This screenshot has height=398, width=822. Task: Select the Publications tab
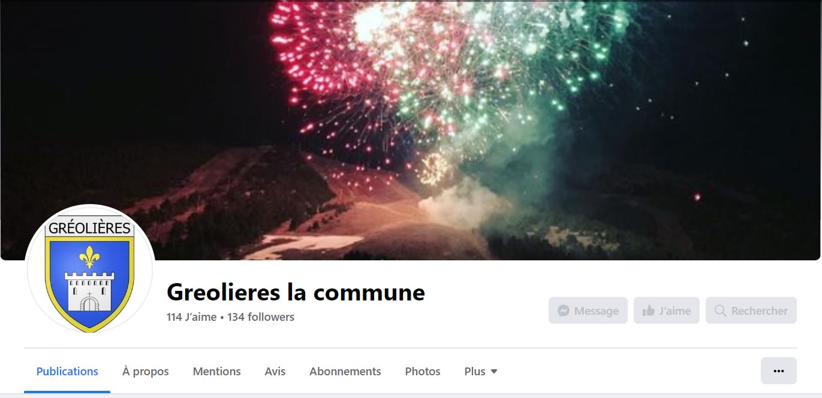click(67, 372)
